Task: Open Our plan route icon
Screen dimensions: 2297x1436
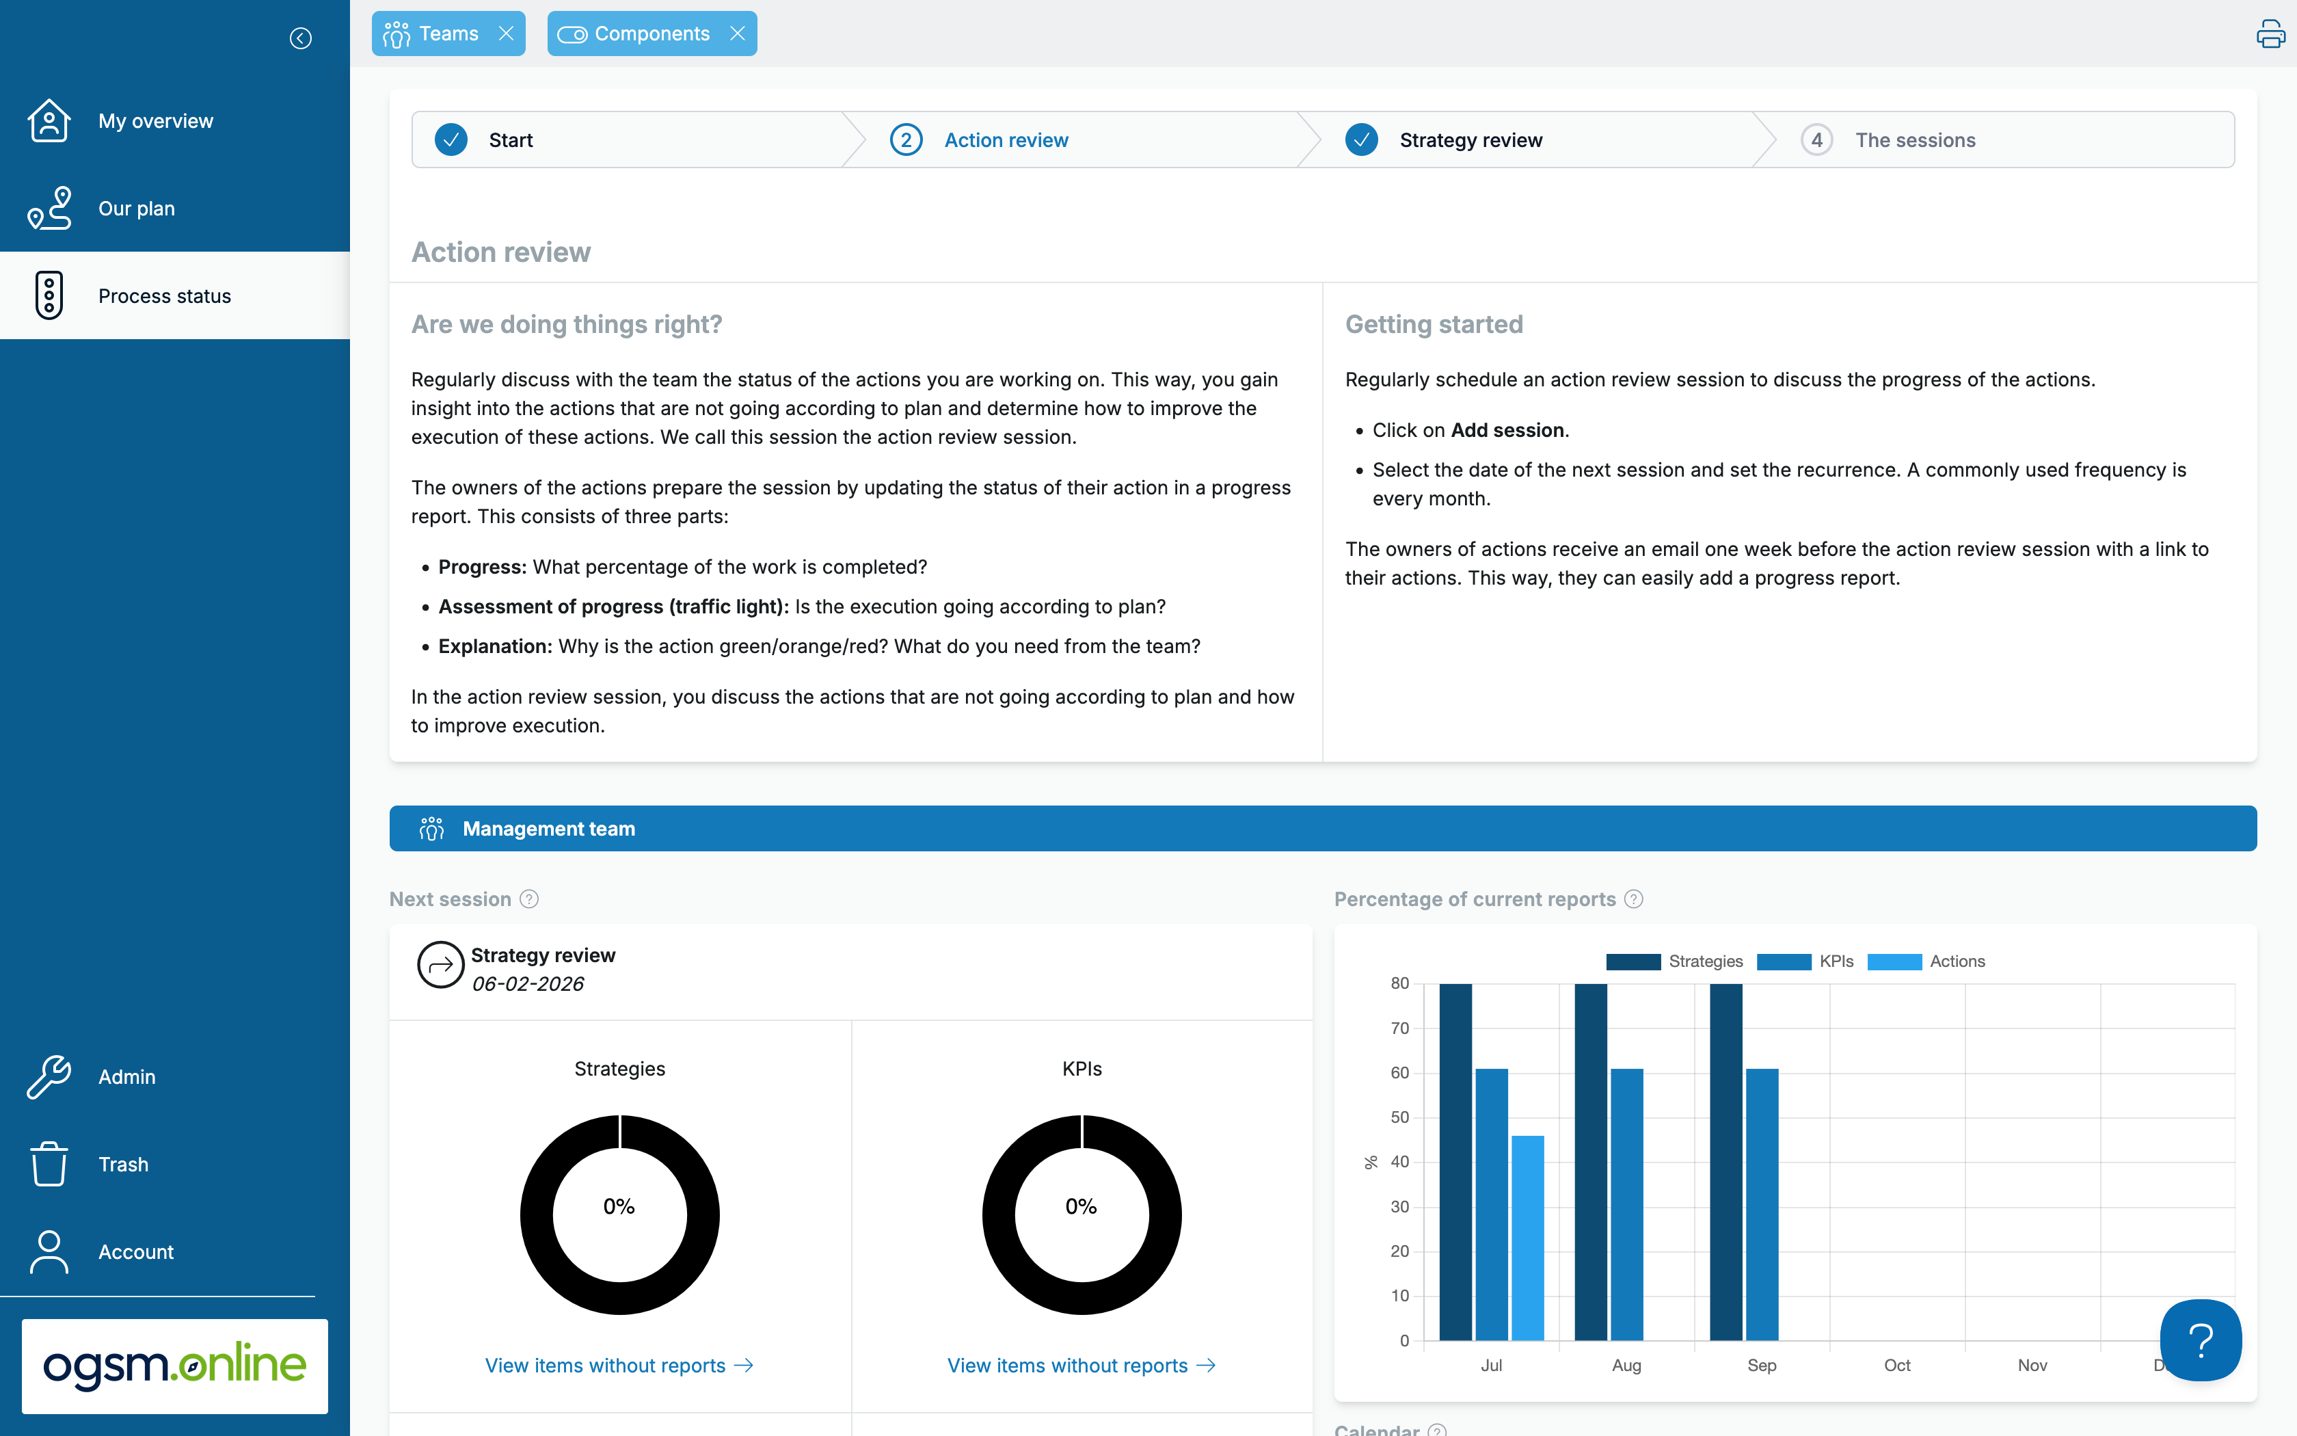Action: [49, 208]
